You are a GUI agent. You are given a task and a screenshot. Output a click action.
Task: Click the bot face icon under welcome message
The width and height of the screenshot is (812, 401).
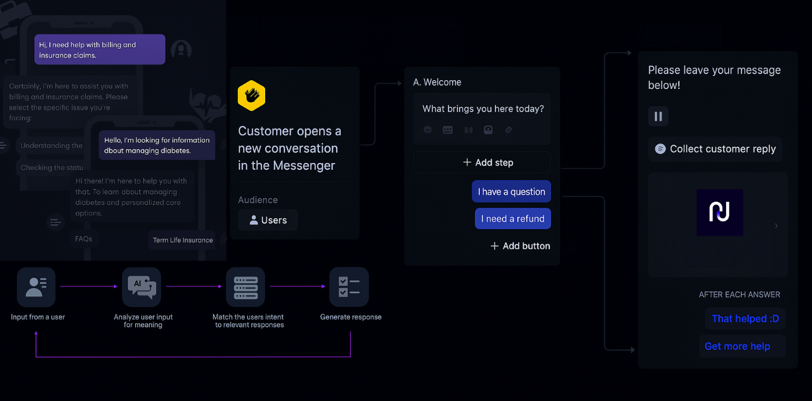[x=488, y=130]
